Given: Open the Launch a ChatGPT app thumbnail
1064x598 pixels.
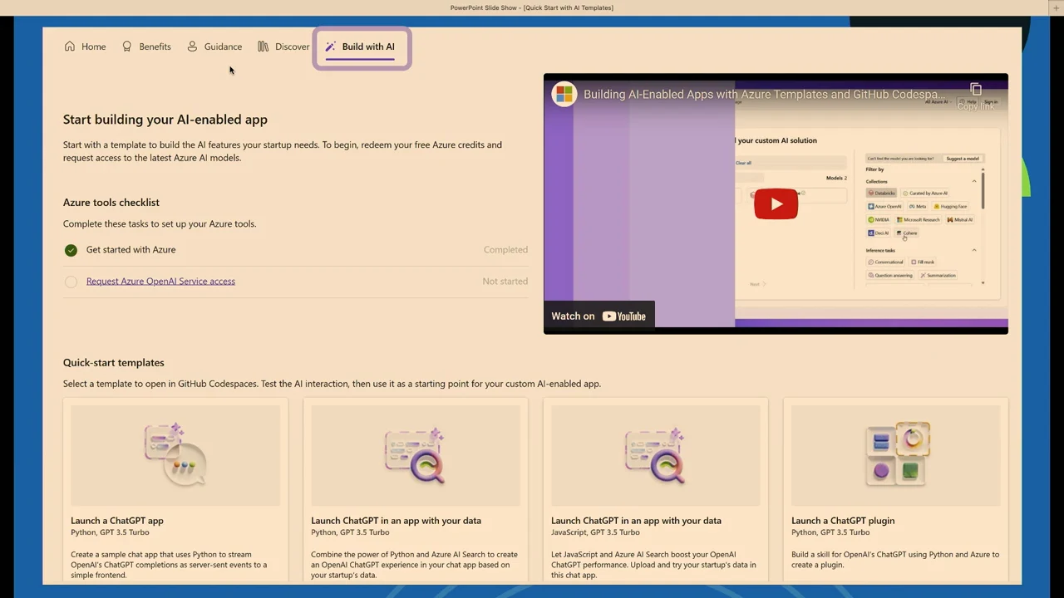Looking at the screenshot, I should click(x=175, y=455).
